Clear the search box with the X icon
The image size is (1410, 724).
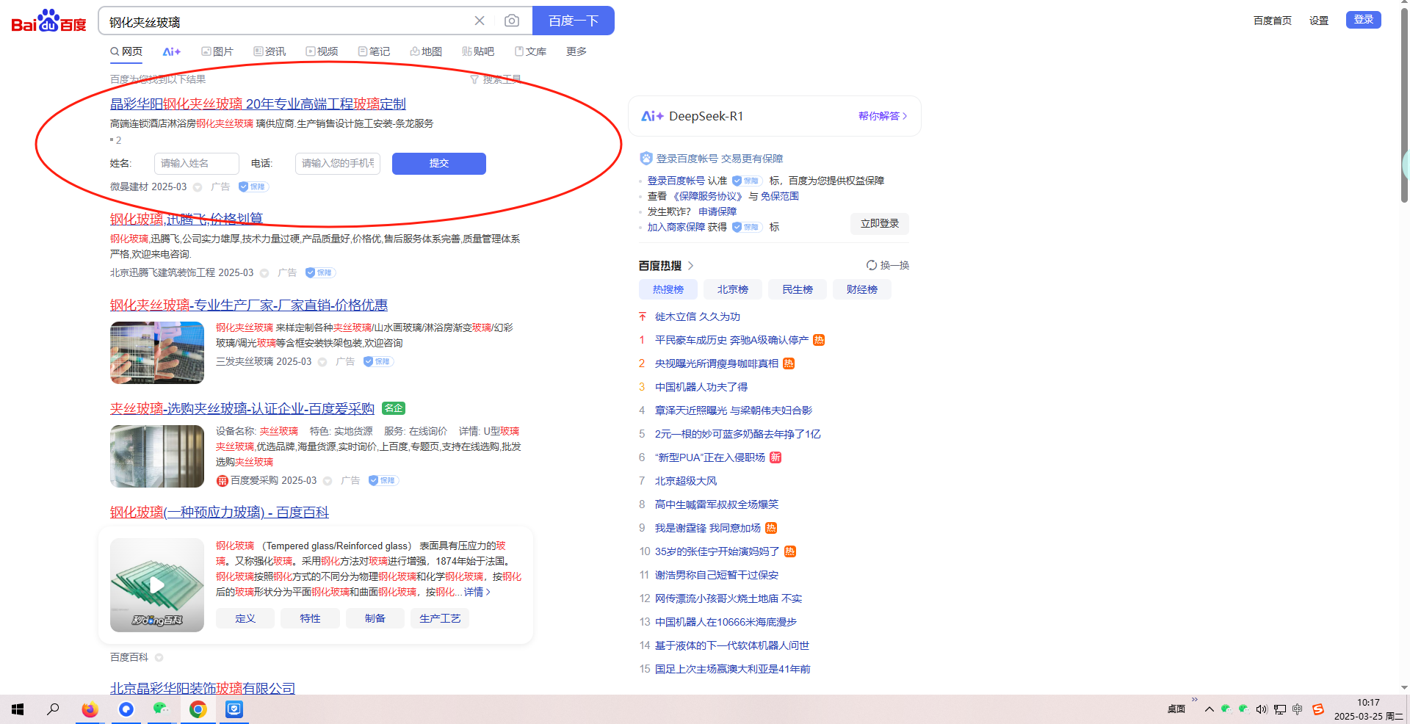[x=480, y=21]
